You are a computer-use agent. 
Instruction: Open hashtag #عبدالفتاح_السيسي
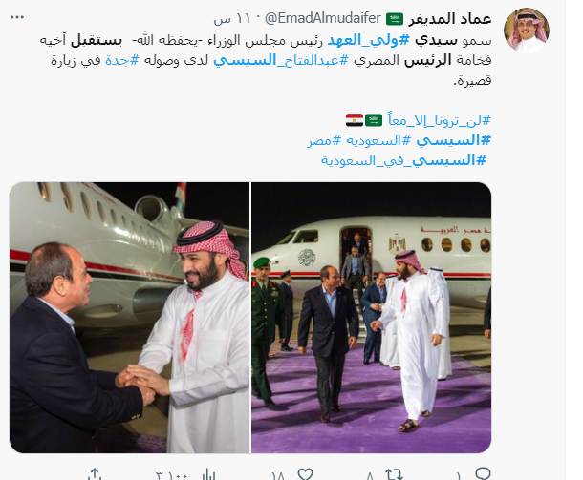[281, 60]
